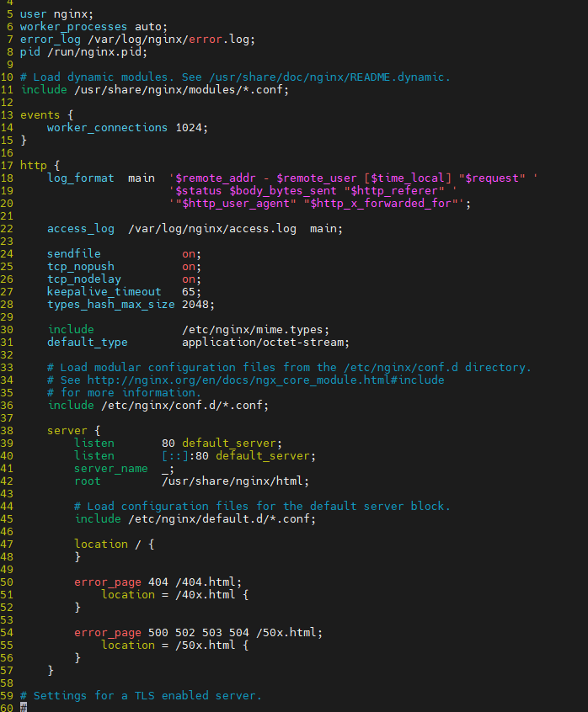Viewport: 588px width, 712px height.
Task: Click 'default_type' directive on line 31
Action: point(88,343)
